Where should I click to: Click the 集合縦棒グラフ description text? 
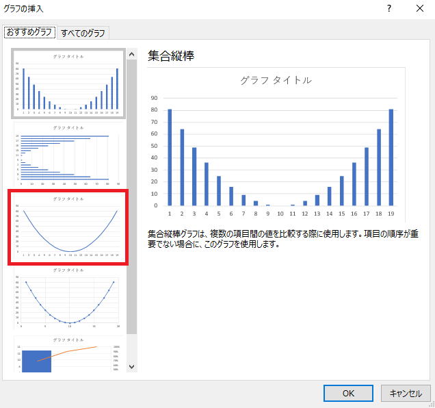pyautogui.click(x=283, y=239)
